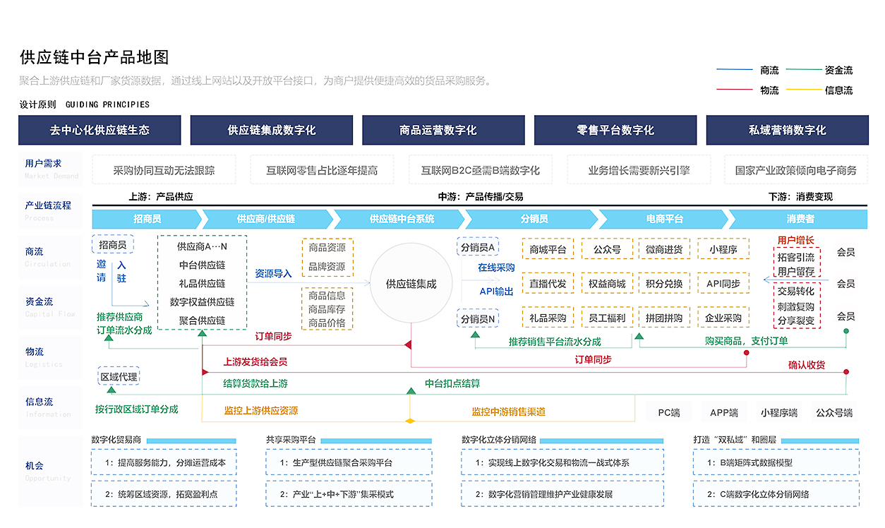Click the 供应链集成 circle
Image resolution: width=885 pixels, height=528 pixels.
click(411, 284)
